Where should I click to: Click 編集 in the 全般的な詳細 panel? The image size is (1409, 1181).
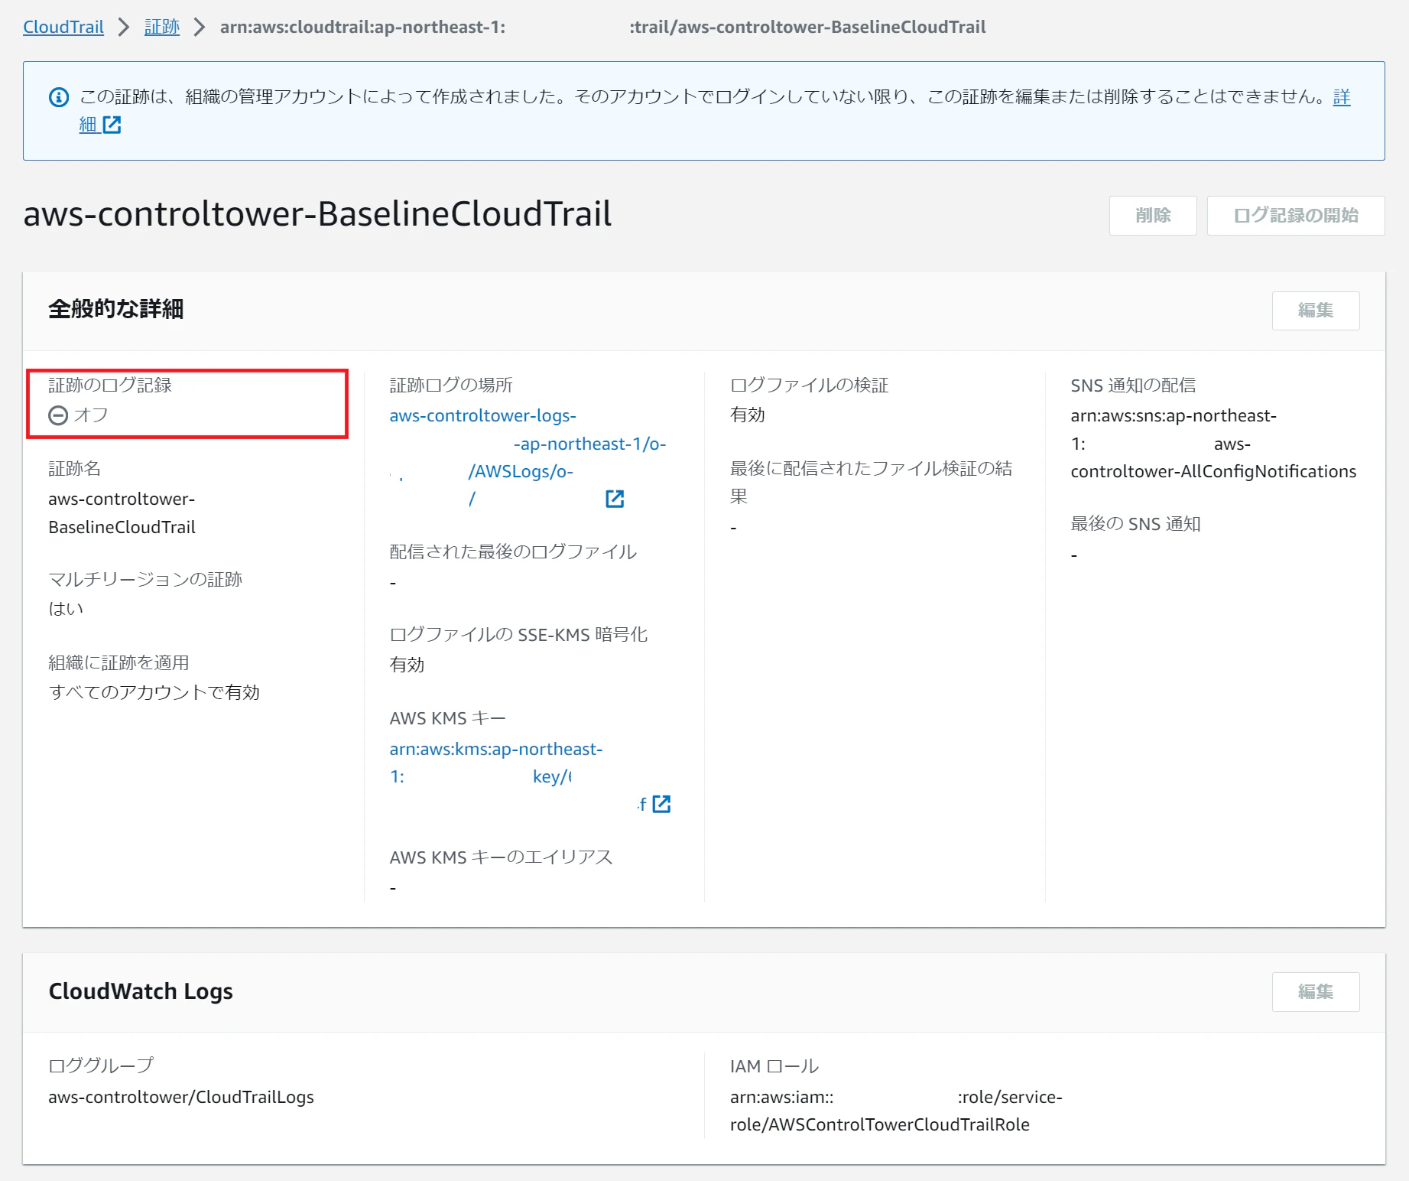(x=1316, y=311)
